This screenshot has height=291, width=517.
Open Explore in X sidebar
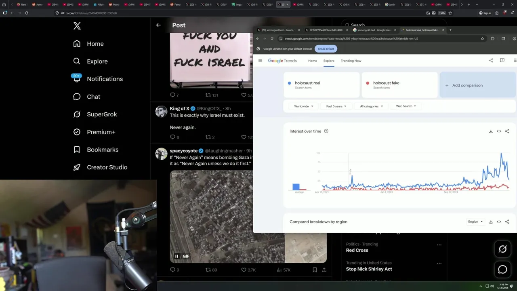point(90,61)
